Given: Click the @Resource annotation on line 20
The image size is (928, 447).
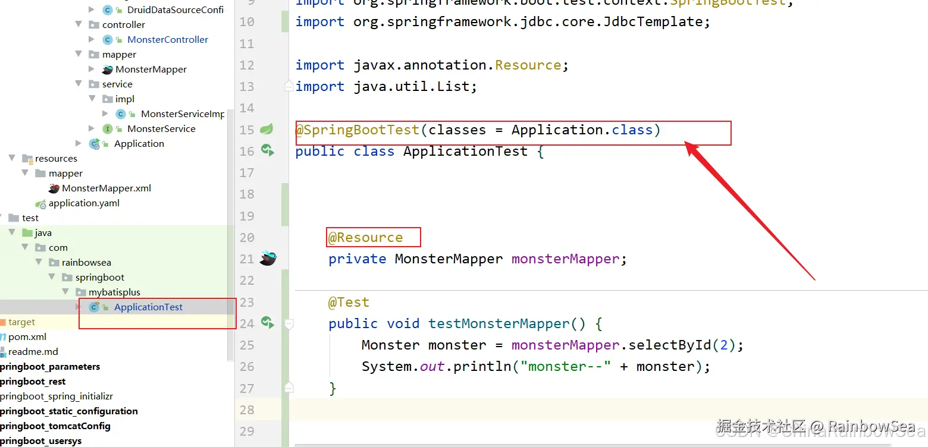Looking at the screenshot, I should pos(366,237).
